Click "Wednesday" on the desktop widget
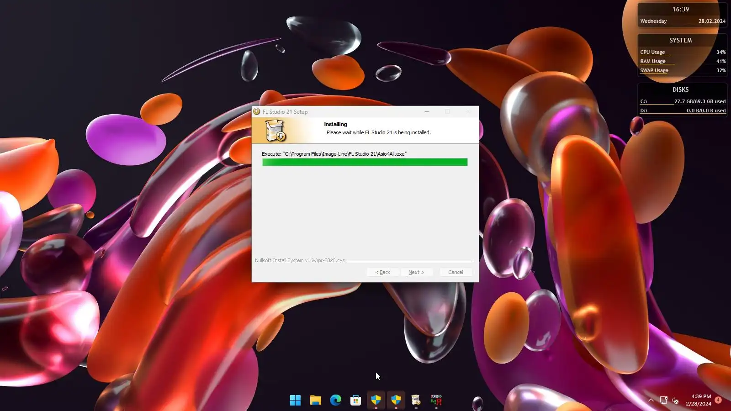The height and width of the screenshot is (411, 731). point(653,21)
